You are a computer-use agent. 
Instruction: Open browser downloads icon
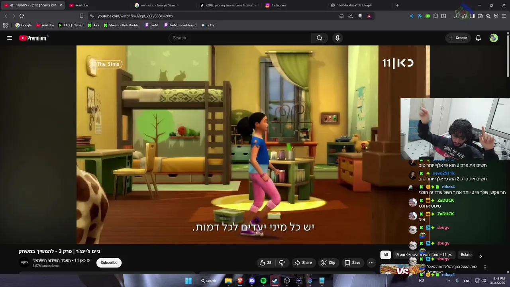point(456,16)
